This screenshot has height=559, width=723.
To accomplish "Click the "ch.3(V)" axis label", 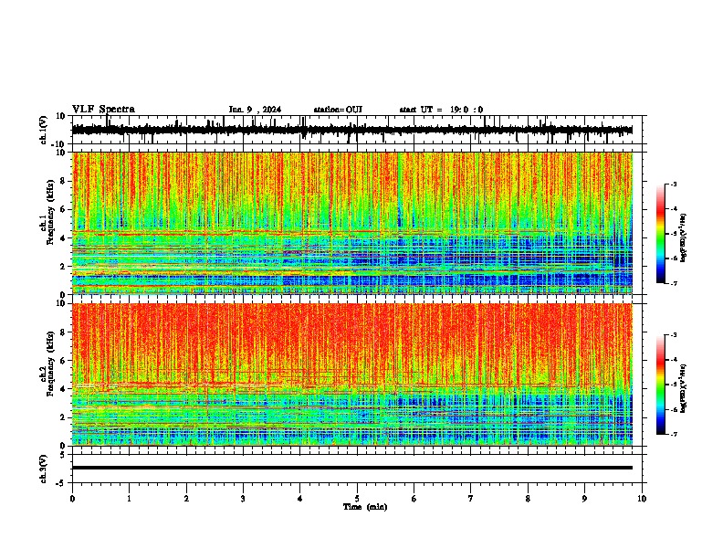I will [x=44, y=469].
